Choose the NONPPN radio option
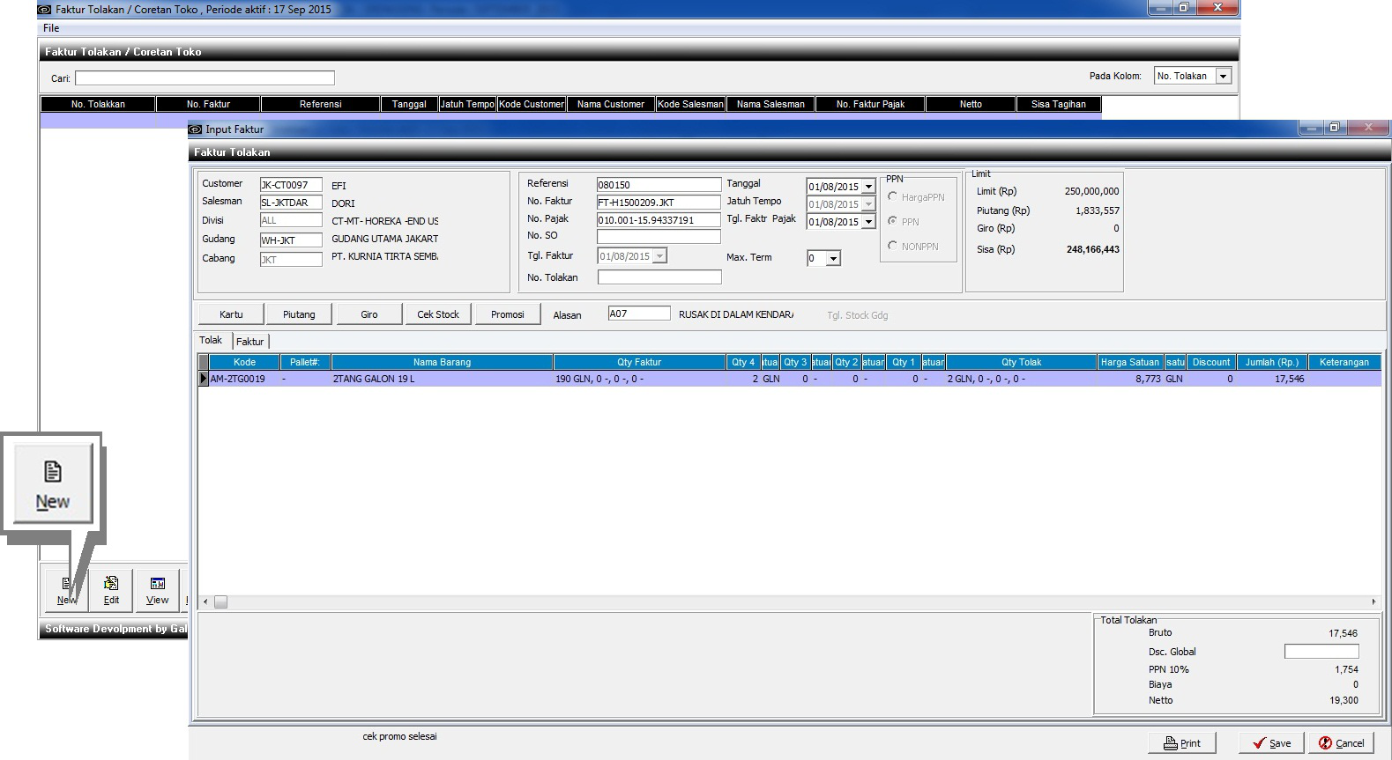Image resolution: width=1392 pixels, height=760 pixels. [x=893, y=247]
